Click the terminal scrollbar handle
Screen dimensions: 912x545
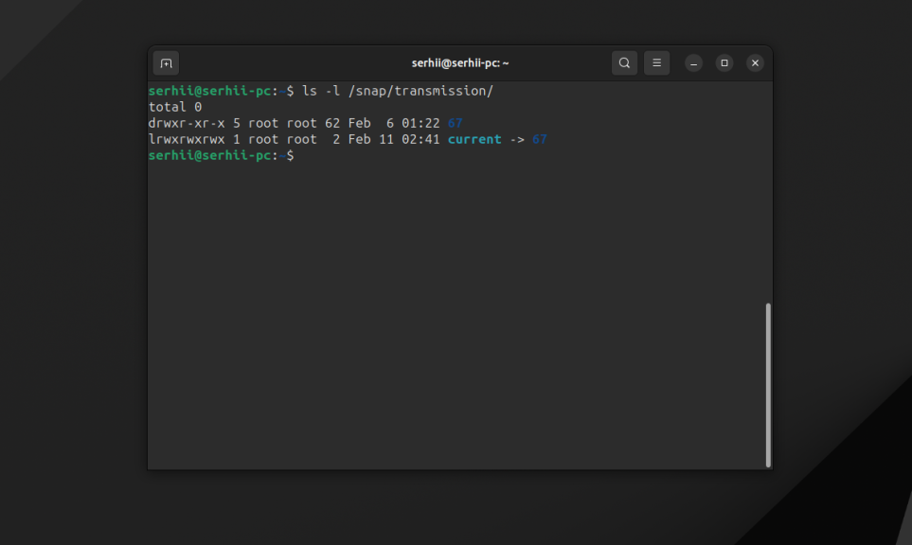pyautogui.click(x=768, y=385)
